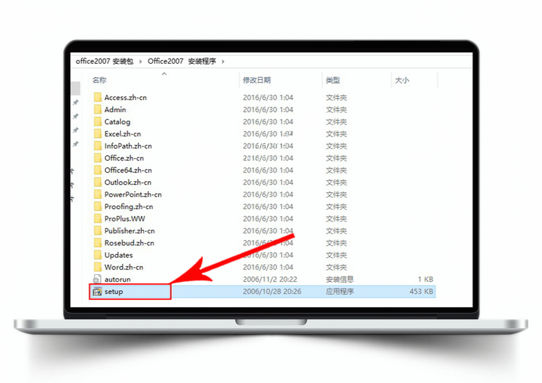
Task: Select the Office.zh-cn folder icon
Action: (97, 158)
